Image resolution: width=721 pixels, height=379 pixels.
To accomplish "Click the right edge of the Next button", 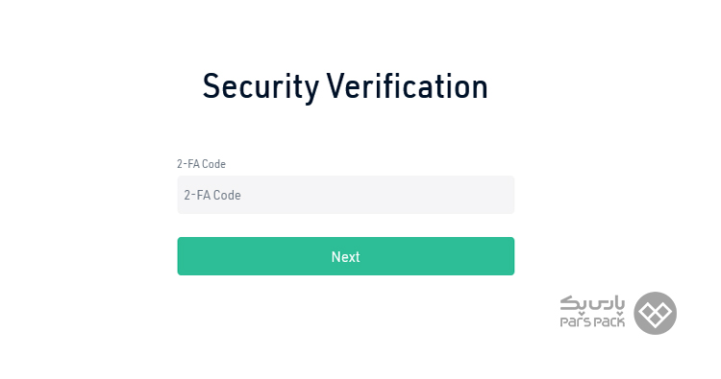I will click(509, 256).
